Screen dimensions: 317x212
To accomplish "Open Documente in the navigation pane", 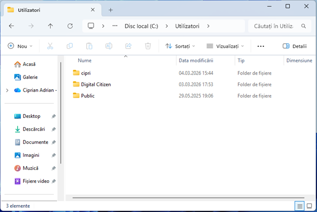I will point(31,142).
